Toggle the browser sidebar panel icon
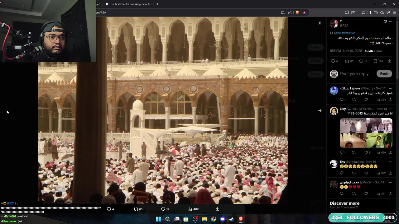Screen dimensions: 399x224 click(x=369, y=12)
